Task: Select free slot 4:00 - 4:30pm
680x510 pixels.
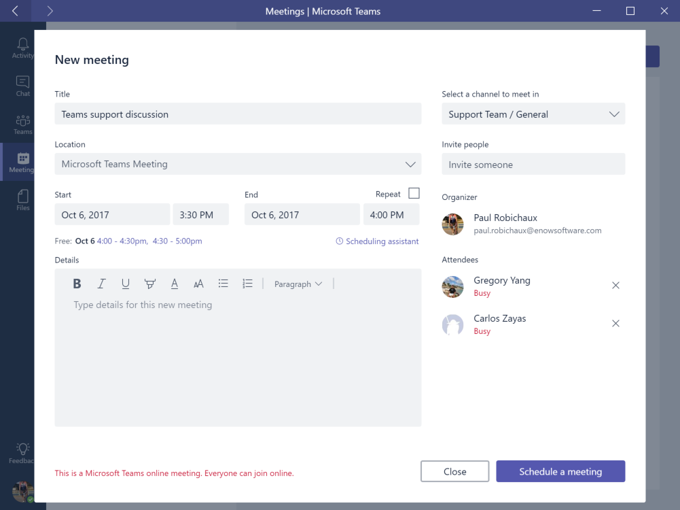Action: pos(122,241)
